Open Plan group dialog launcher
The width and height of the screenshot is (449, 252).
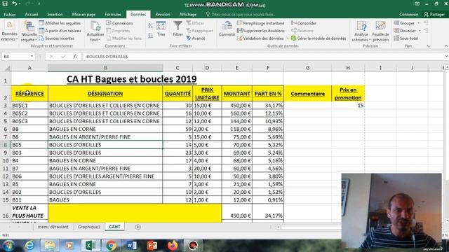pyautogui.click(x=429, y=46)
